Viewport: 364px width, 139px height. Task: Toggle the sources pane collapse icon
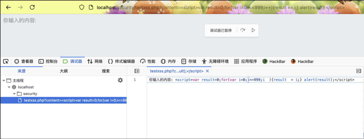137,71
